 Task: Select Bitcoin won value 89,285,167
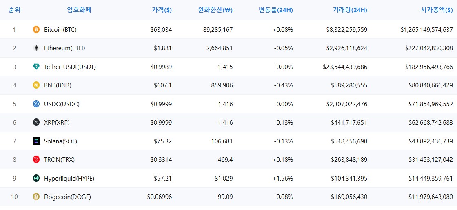(218, 30)
